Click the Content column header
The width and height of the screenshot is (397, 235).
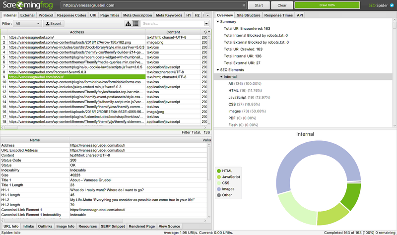[173, 32]
